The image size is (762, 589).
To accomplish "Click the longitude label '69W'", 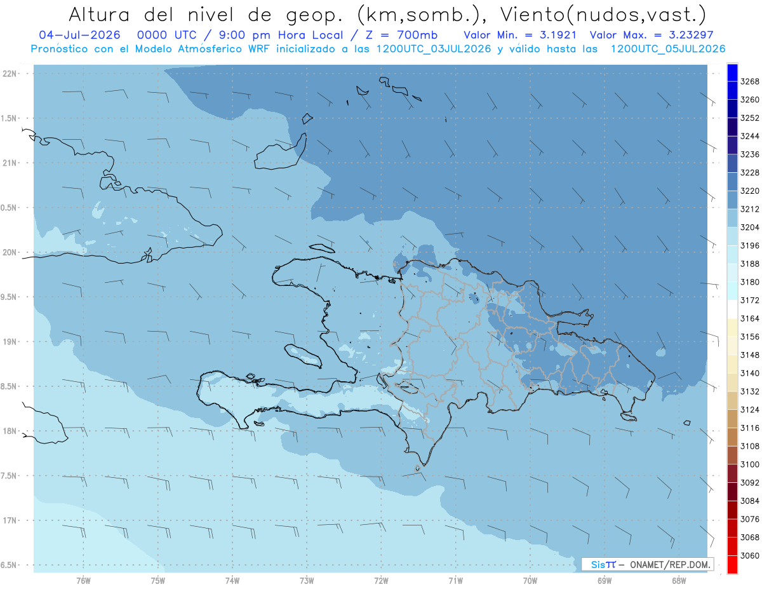I will 605,579.
